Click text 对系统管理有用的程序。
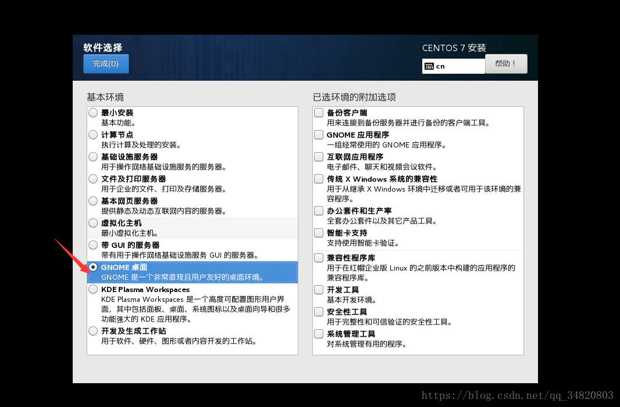The height and width of the screenshot is (407, 620). coord(366,344)
